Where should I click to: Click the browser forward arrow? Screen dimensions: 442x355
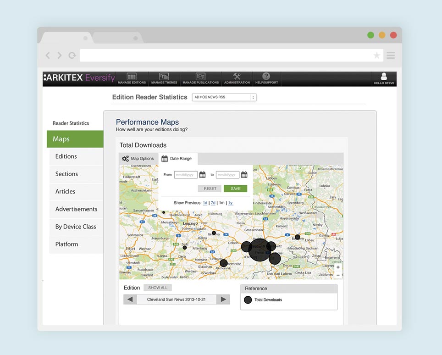coord(60,55)
